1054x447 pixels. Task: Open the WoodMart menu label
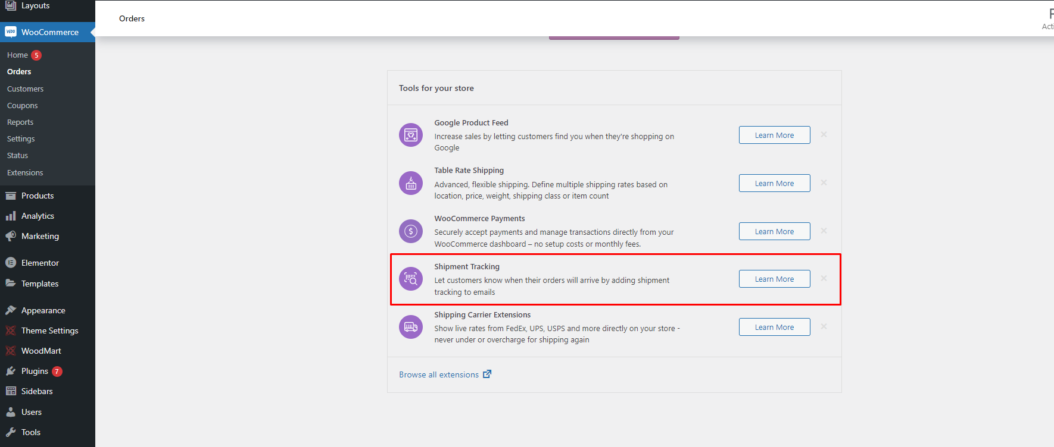point(41,351)
